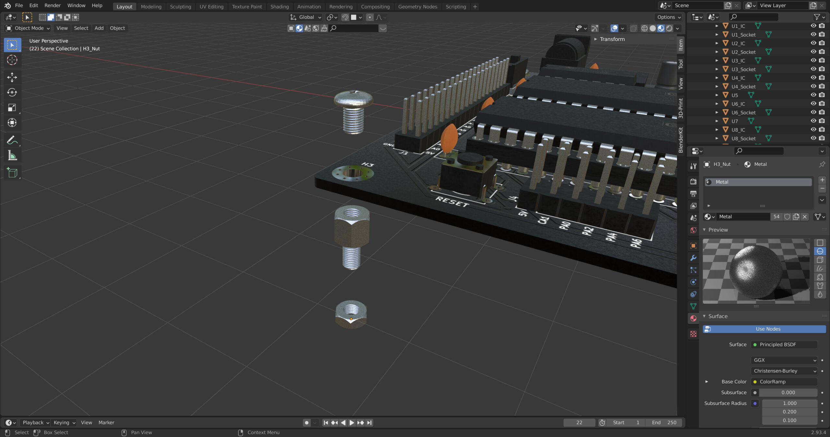Toggle viewport visibility of U5
830x437 pixels.
813,95
